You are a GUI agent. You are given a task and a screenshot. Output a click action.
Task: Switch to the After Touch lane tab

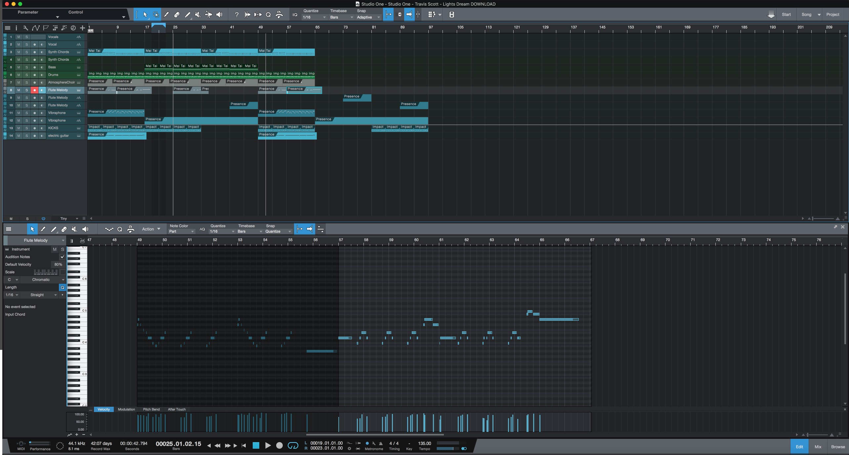[177, 409]
